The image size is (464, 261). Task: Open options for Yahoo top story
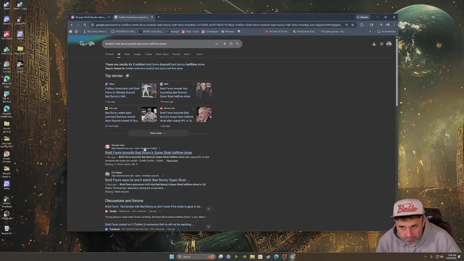tap(138, 84)
